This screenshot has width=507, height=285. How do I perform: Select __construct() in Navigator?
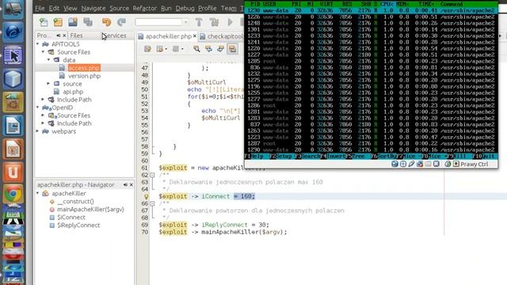pos(75,201)
